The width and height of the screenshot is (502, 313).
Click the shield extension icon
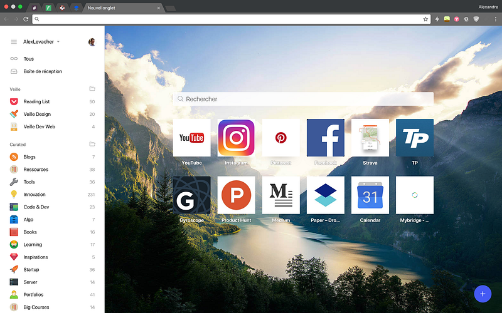[x=476, y=19]
